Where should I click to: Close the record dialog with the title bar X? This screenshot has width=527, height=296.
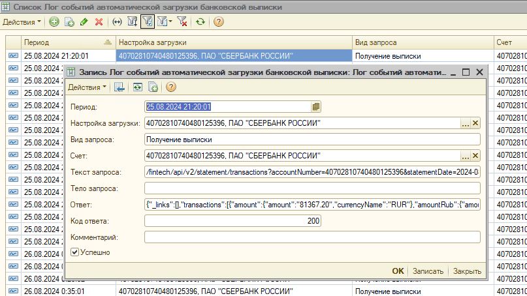point(479,72)
